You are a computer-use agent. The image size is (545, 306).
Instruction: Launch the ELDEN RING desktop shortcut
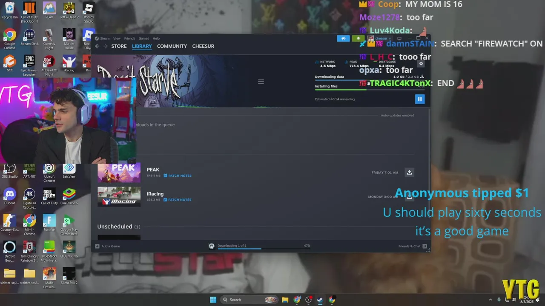coord(69,249)
